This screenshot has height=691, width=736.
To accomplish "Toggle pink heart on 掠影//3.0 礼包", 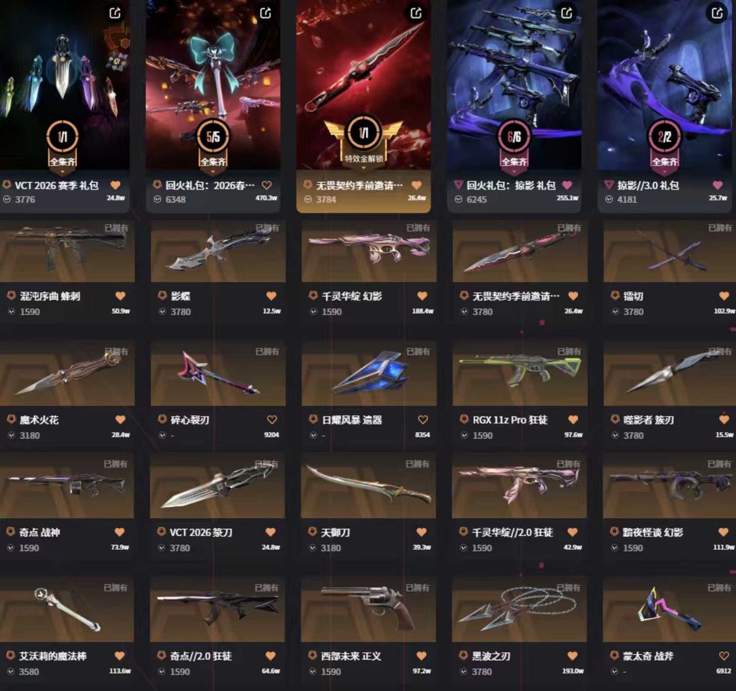I will tap(717, 185).
